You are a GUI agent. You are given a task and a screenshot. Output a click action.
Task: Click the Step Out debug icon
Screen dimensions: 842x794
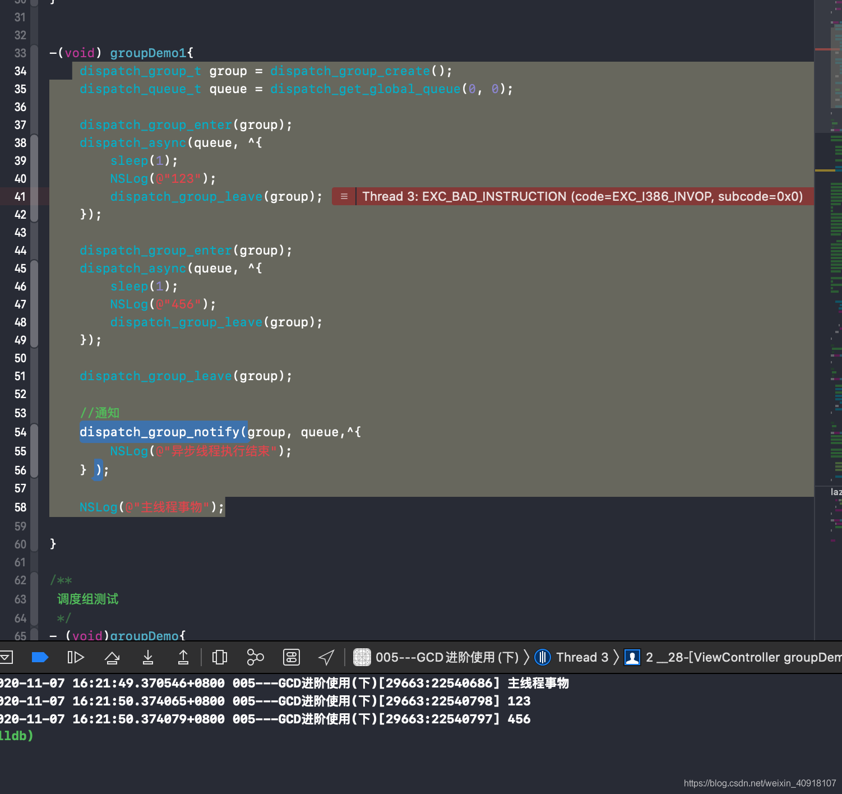[183, 657]
